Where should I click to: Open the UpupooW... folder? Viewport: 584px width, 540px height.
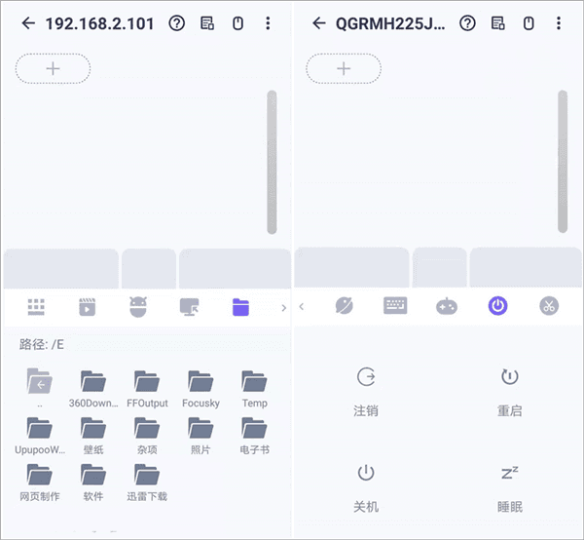click(40, 436)
